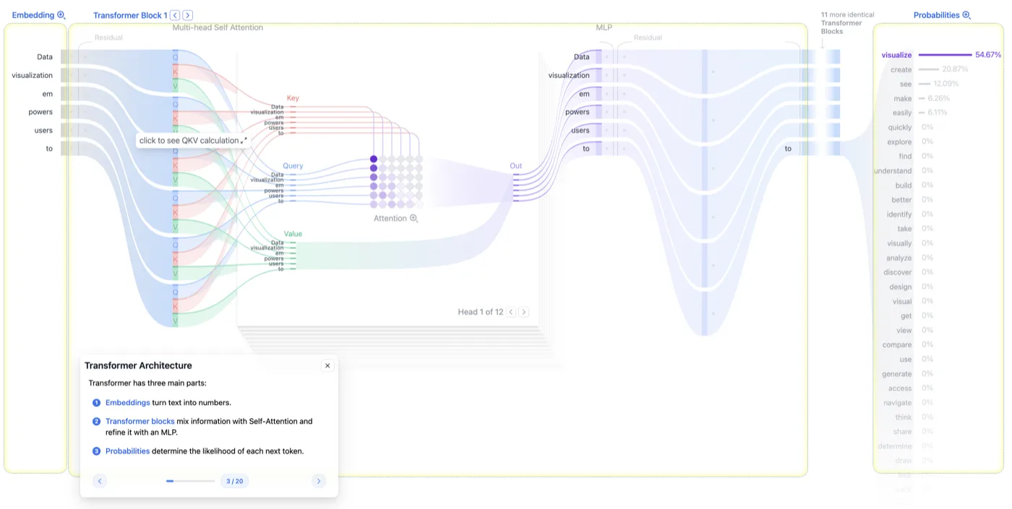Click the 'explore' token in probabilities
1012x509 pixels.
point(900,142)
